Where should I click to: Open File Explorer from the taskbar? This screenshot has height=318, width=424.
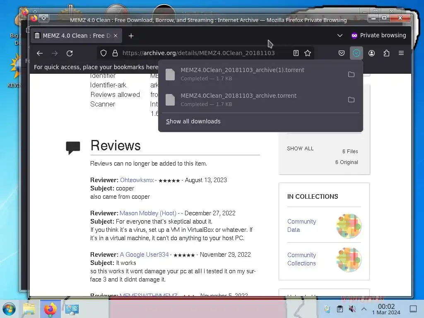(x=29, y=309)
